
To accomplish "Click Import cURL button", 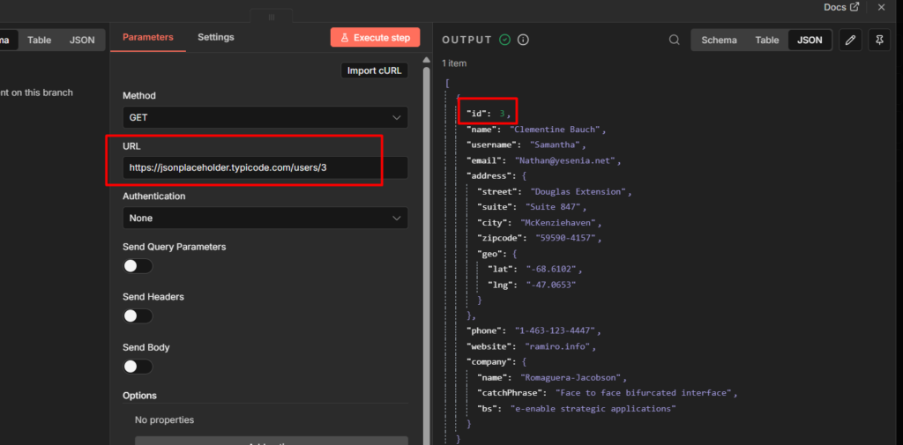I will click(374, 70).
